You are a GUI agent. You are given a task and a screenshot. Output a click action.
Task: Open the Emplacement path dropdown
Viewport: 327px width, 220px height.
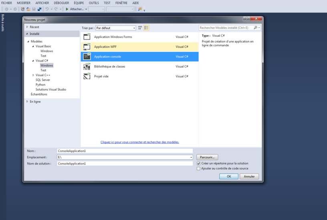(x=191, y=158)
